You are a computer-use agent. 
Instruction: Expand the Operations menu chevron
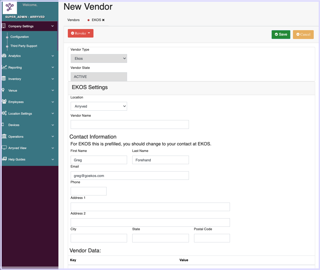(x=53, y=136)
